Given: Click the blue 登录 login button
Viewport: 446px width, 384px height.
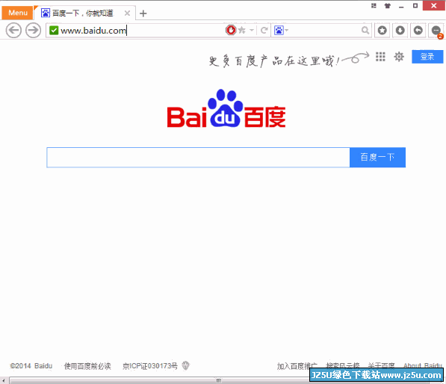Looking at the screenshot, I should [x=427, y=56].
